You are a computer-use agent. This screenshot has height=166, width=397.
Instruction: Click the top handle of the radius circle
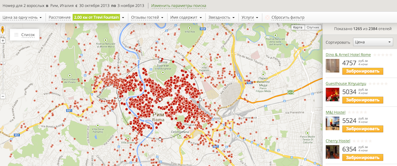tap(160, 59)
